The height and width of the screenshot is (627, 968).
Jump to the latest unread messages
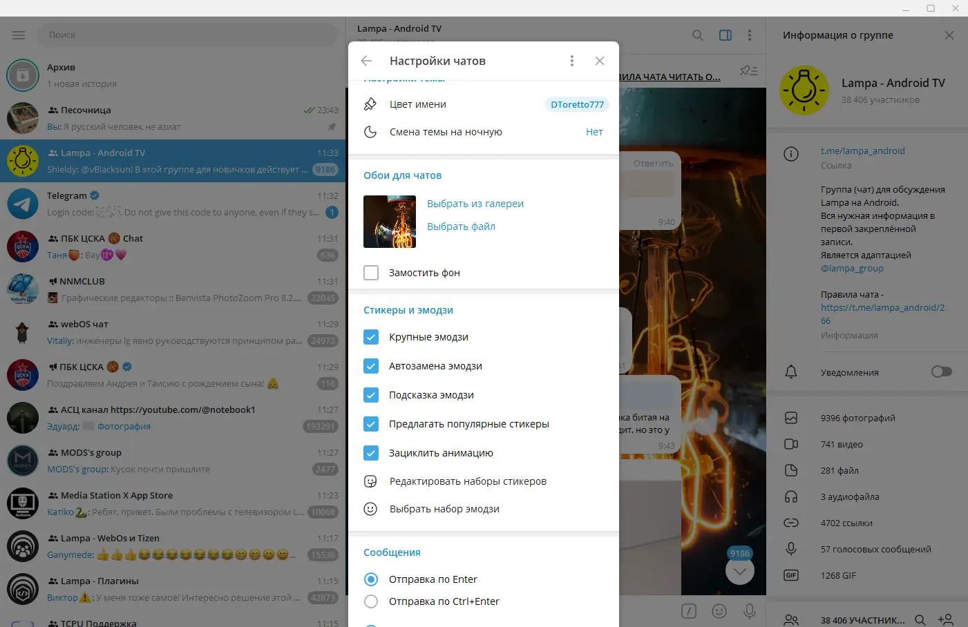tap(740, 570)
